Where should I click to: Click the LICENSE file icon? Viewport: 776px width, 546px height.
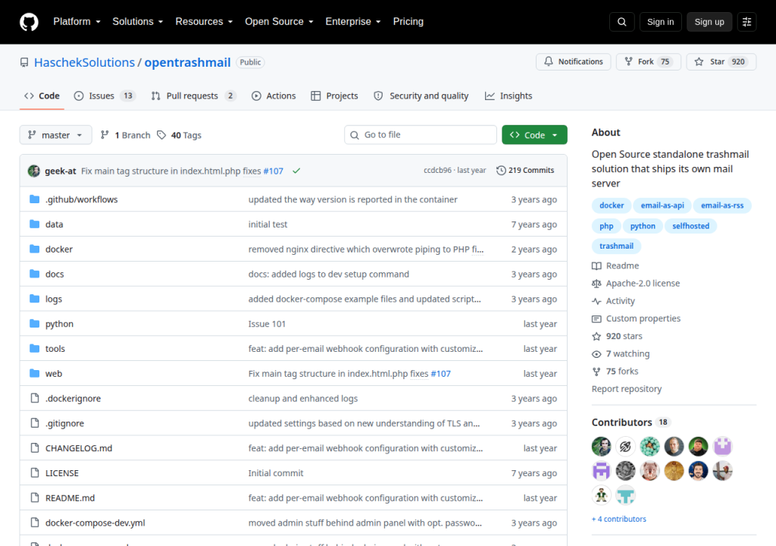click(x=35, y=472)
